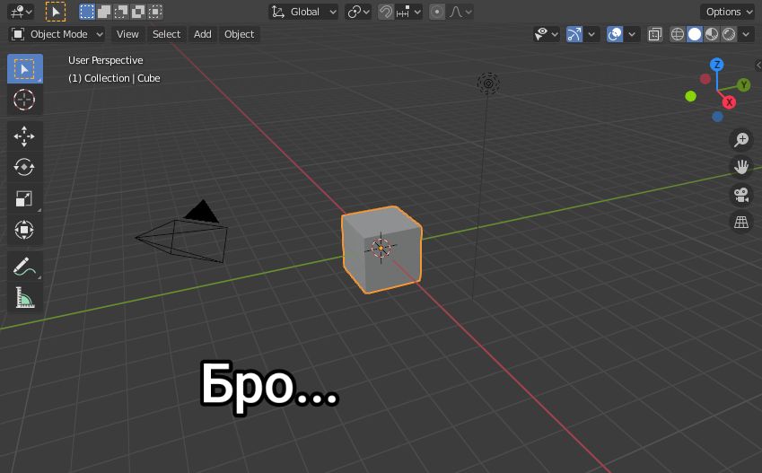Toggle proportional editing
The width and height of the screenshot is (762, 473).
point(437,12)
